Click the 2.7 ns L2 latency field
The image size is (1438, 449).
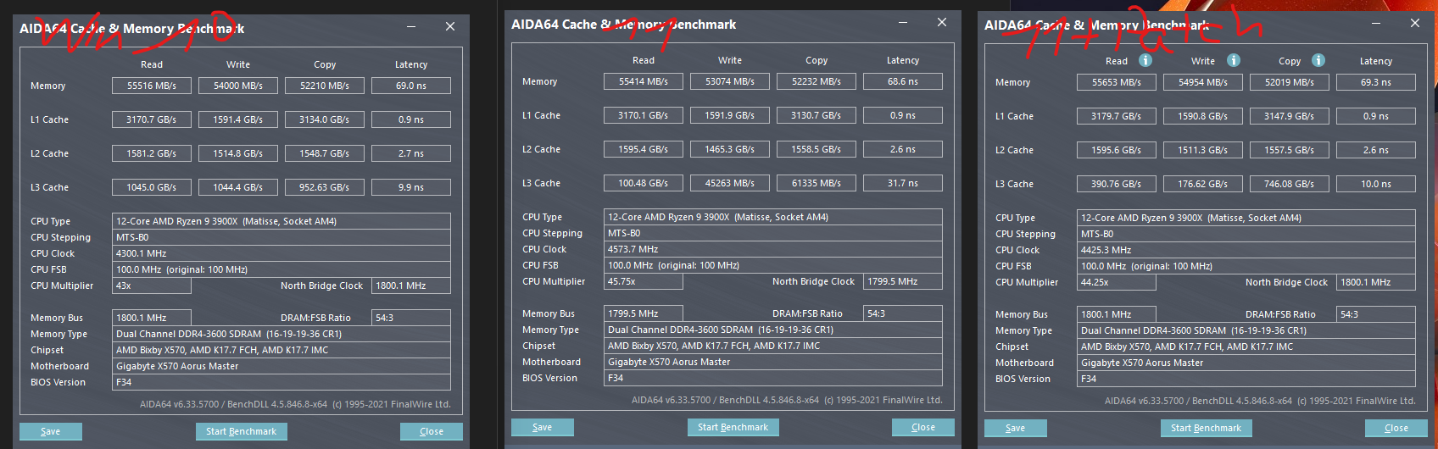(411, 153)
